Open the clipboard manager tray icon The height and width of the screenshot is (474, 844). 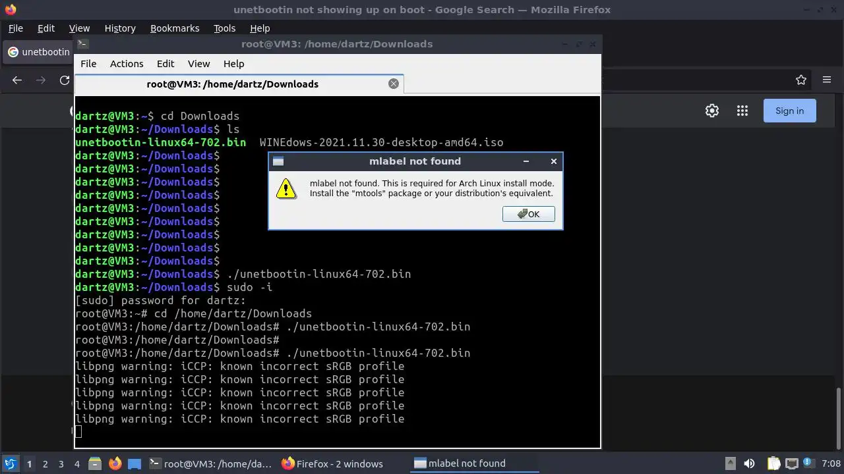[773, 463]
